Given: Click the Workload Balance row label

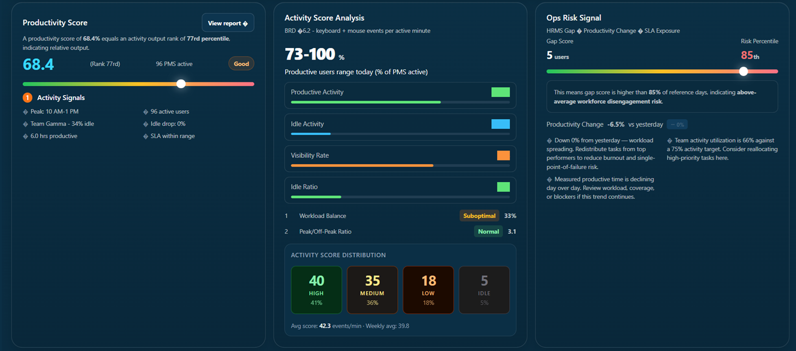Looking at the screenshot, I should (322, 216).
